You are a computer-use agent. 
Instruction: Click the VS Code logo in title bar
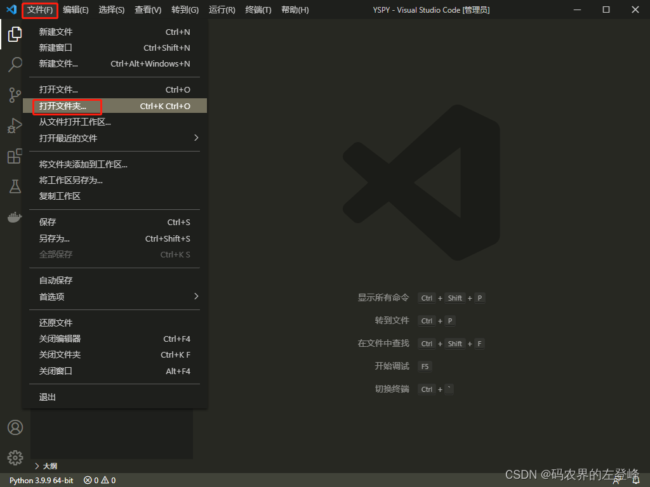click(11, 9)
